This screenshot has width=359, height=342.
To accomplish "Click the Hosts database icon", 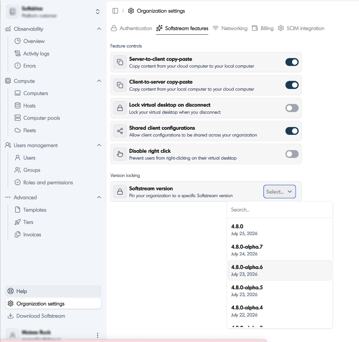I will pyautogui.click(x=18, y=106).
